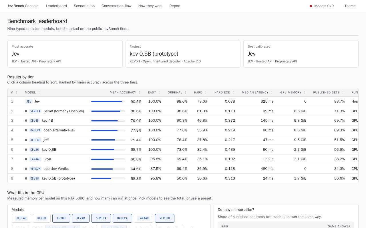Image resolution: width=366 pixels, height=228 pixels.
Task: Toggle the JEFF4H chip in the Models panel
Action: pyautogui.click(x=21, y=218)
